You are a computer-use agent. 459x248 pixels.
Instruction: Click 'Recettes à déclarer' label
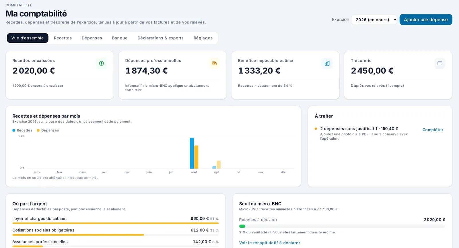point(258,220)
